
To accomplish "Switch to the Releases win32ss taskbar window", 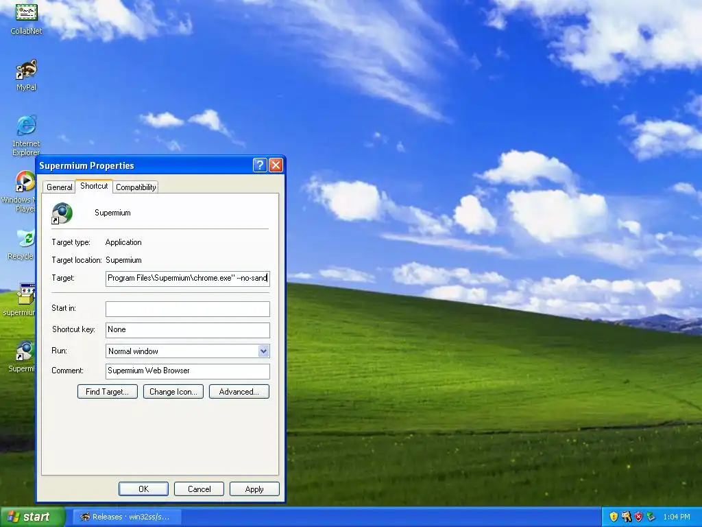I will (127, 517).
